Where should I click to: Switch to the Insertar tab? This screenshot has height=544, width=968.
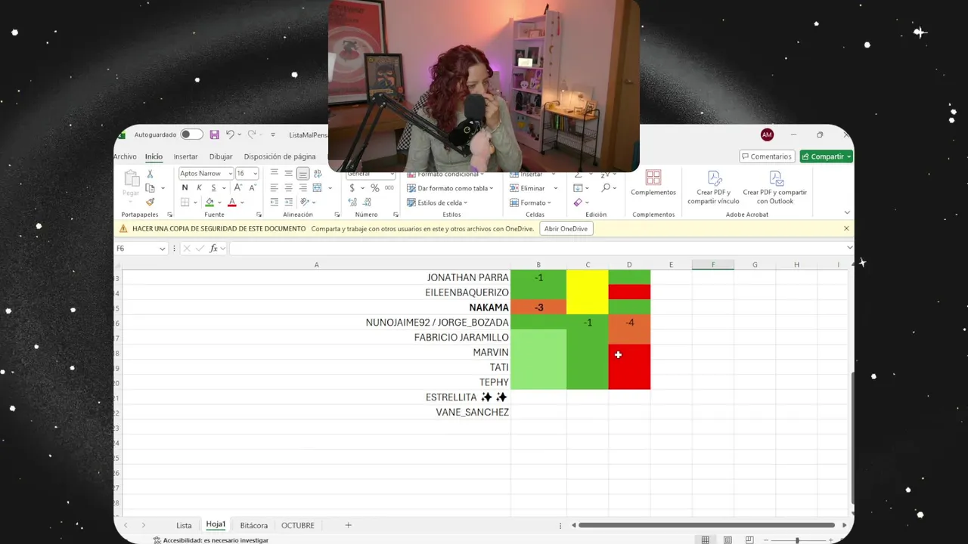point(185,156)
